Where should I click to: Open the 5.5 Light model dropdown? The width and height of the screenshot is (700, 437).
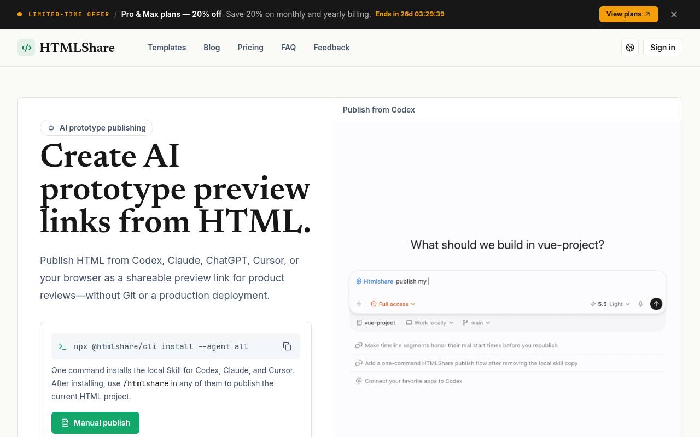pos(610,304)
